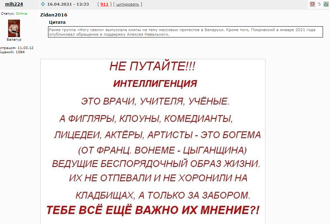Click the Цитата heading
The width and height of the screenshot is (330, 224).
pos(57,22)
